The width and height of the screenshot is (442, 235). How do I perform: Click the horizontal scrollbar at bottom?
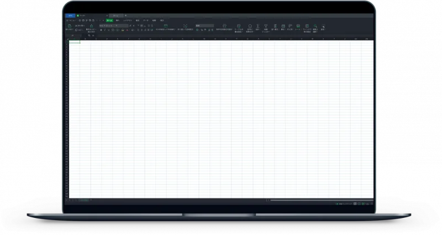(322, 200)
